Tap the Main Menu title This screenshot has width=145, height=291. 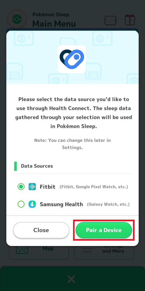click(x=54, y=24)
